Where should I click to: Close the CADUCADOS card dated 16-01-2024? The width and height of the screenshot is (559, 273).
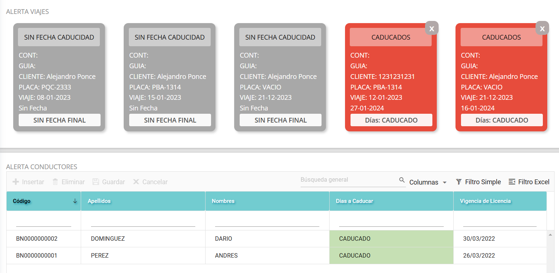point(542,29)
